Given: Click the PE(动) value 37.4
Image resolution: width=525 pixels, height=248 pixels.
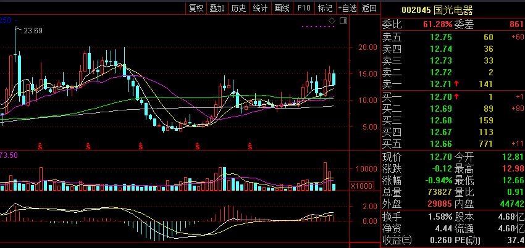Looking at the screenshot, I should [516, 241].
